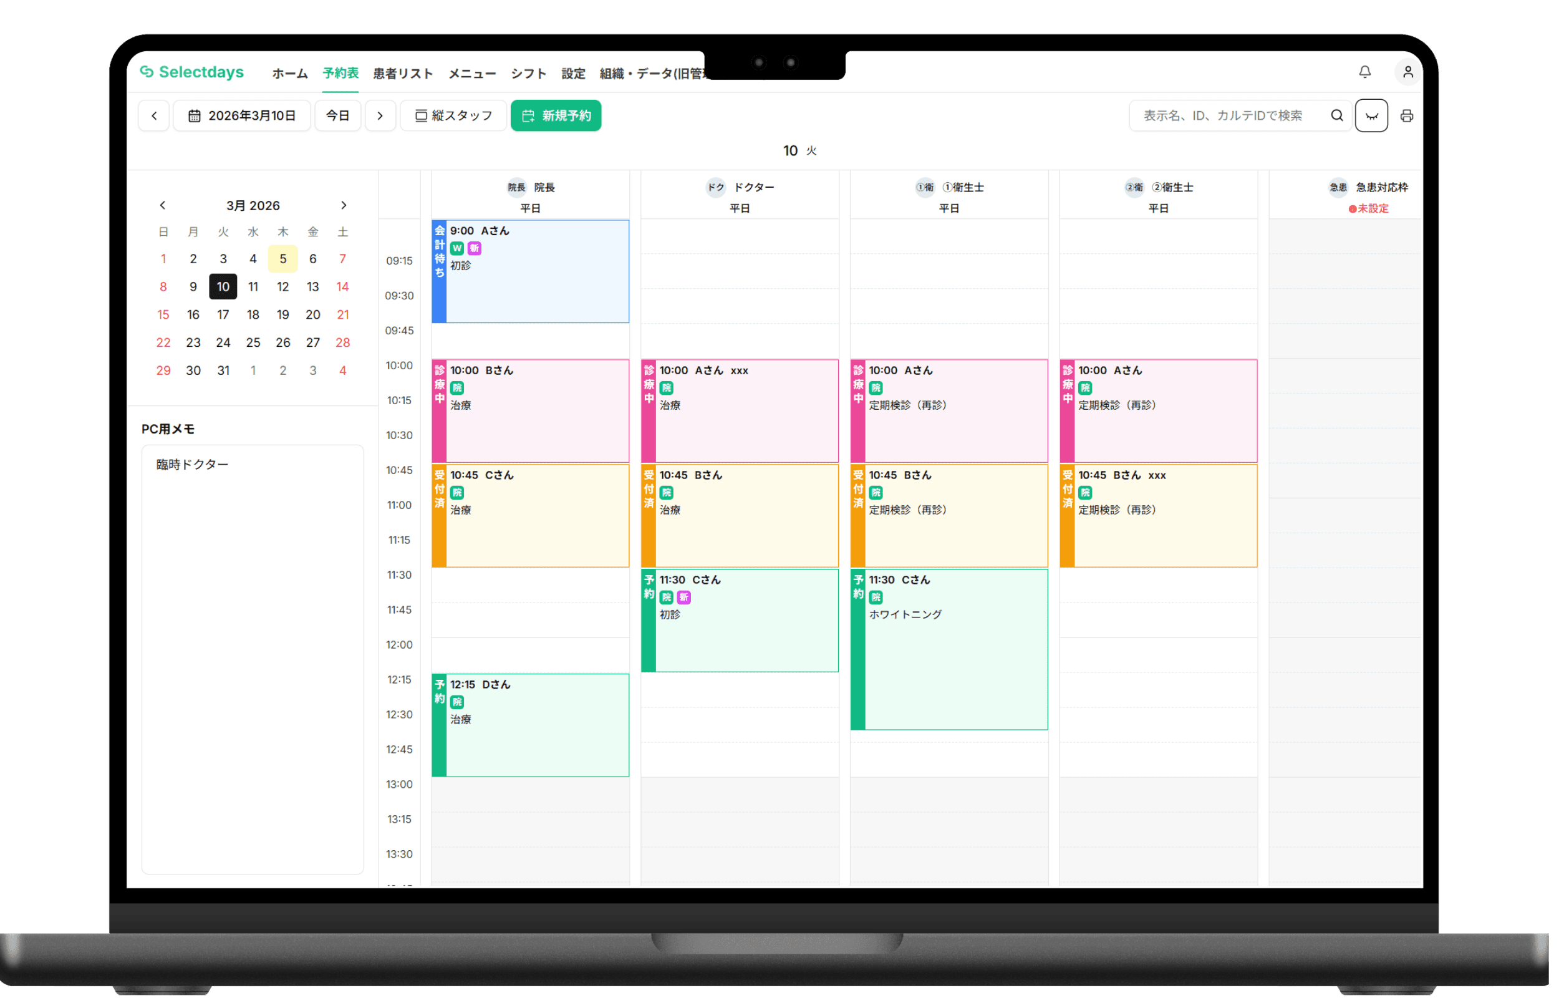Show previous month in mini calendar
This screenshot has height=998, width=1559.
pyautogui.click(x=163, y=206)
